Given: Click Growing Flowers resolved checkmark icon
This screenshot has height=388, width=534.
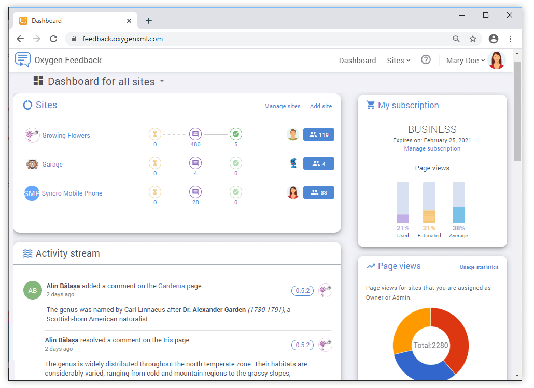Looking at the screenshot, I should coord(236,134).
